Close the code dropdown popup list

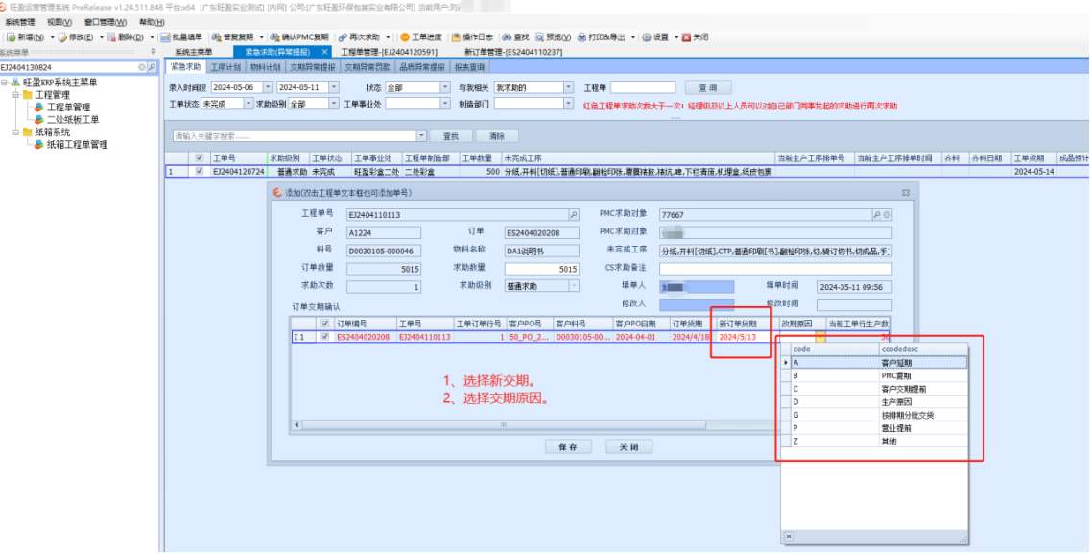click(x=789, y=537)
